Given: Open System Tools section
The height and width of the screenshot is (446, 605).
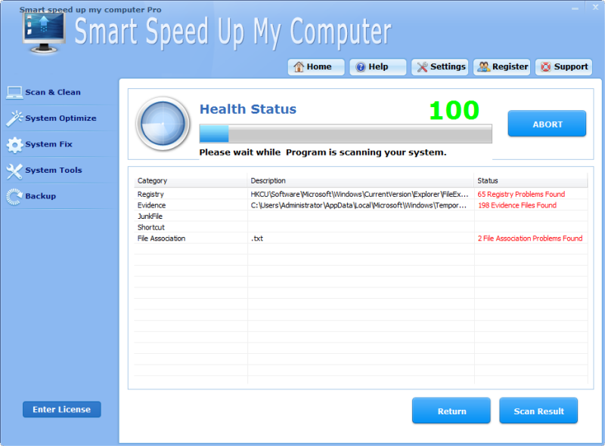Looking at the screenshot, I should tap(53, 171).
